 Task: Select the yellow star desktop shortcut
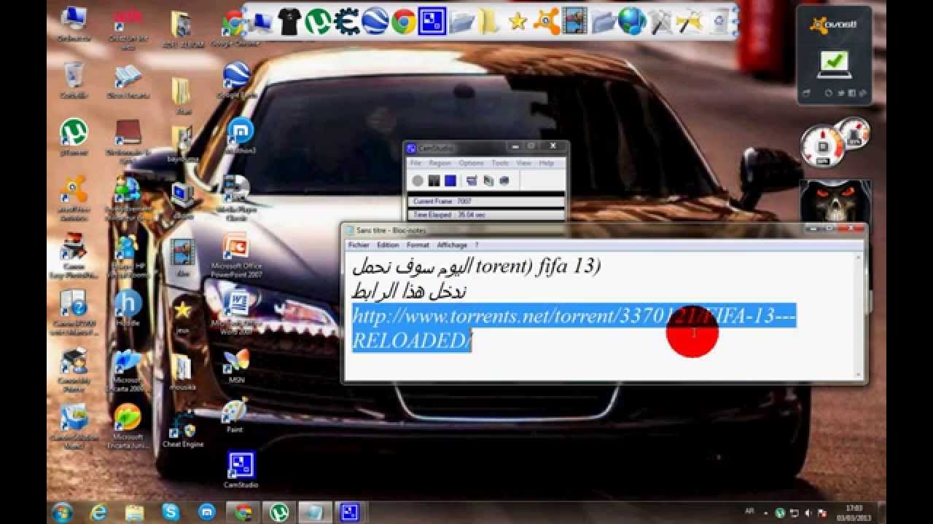coord(182,314)
